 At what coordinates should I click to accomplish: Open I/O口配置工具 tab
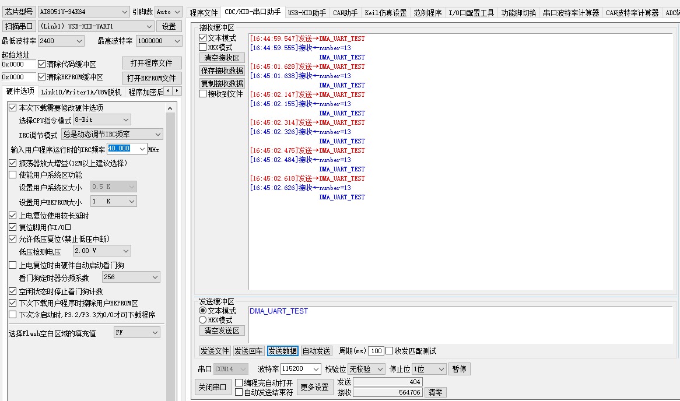click(x=471, y=13)
